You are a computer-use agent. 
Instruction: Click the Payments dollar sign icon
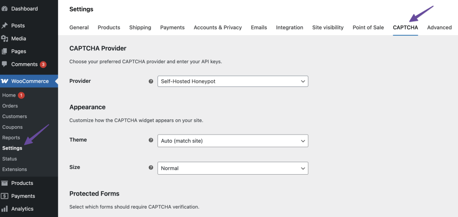tap(4, 196)
